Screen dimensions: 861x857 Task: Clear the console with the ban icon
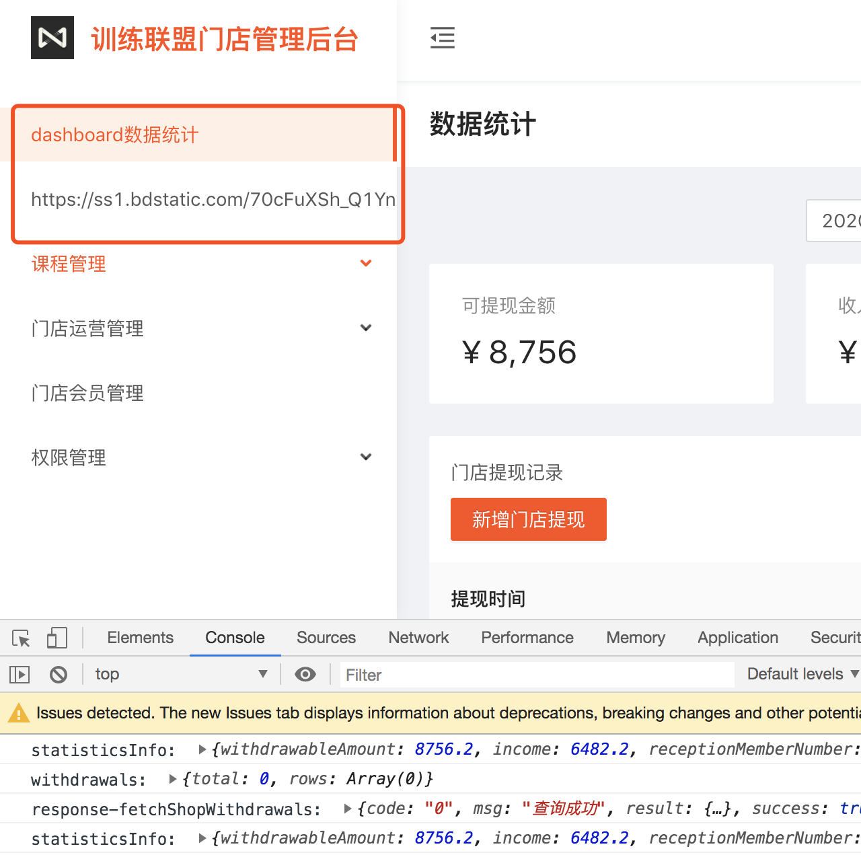coord(59,674)
